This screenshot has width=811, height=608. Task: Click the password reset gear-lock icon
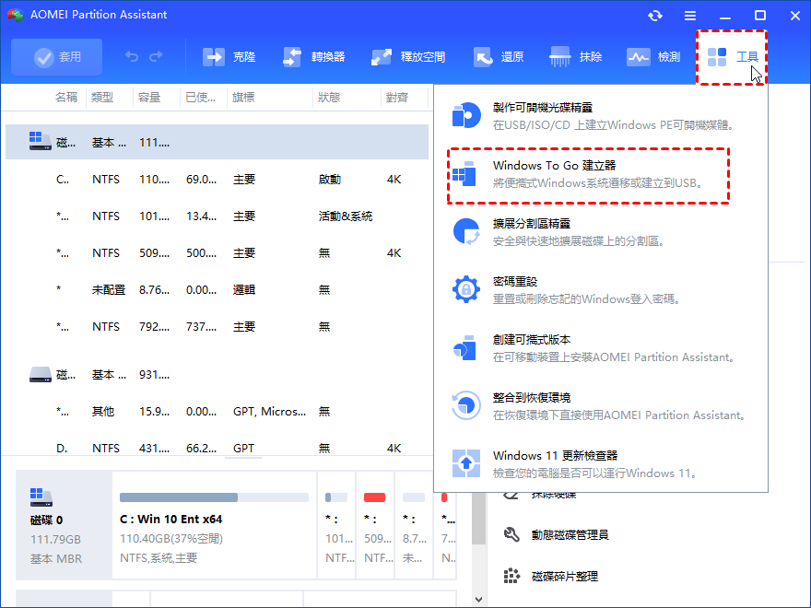466,289
